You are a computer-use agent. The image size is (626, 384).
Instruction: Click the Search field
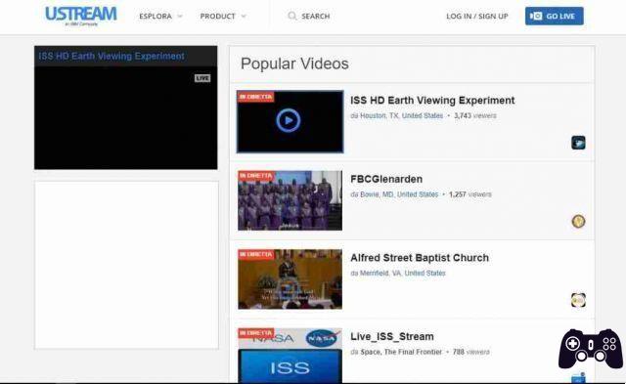point(309,16)
